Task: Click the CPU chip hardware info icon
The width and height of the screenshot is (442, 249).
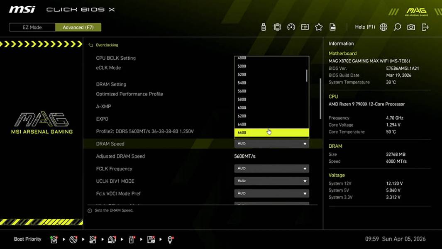Action: pos(277,27)
